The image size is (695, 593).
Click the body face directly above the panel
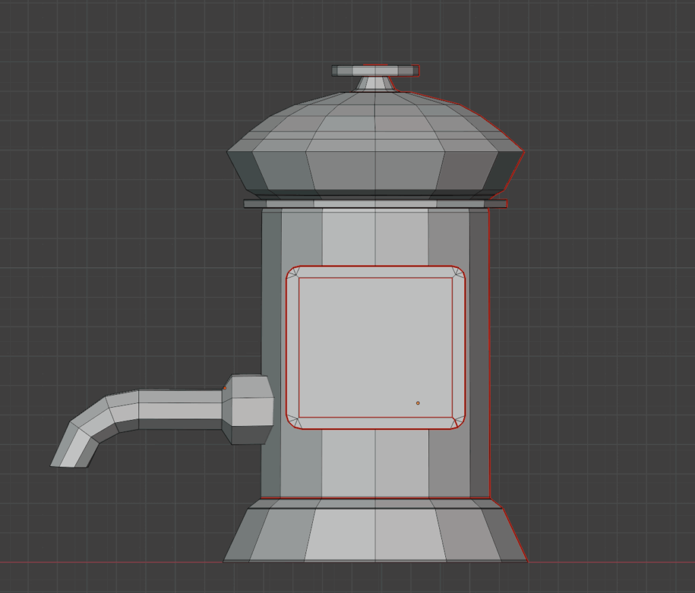375,237
